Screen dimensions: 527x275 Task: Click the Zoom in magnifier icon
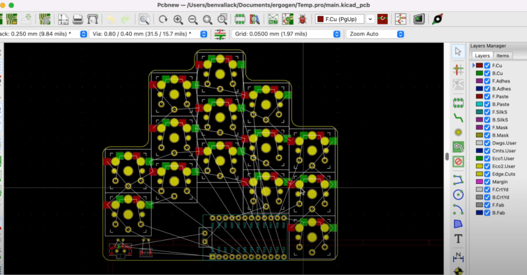click(x=177, y=19)
